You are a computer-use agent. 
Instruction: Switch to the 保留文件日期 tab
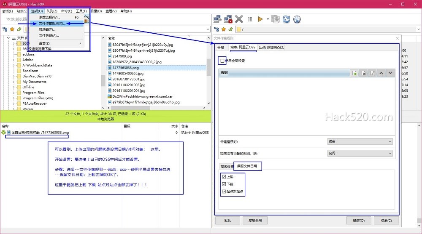click(247, 166)
